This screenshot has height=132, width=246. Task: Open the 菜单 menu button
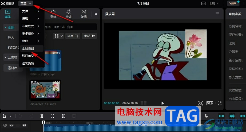click(x=26, y=3)
